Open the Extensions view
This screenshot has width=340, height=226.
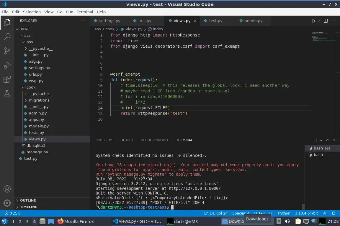point(7,79)
